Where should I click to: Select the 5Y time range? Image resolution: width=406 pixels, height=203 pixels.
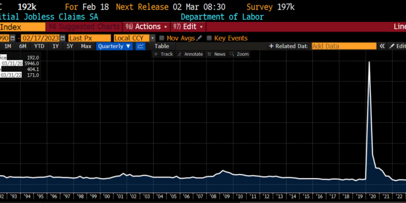click(x=70, y=46)
